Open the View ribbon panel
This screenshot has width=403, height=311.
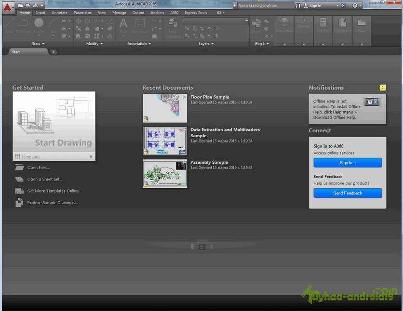coord(362,31)
